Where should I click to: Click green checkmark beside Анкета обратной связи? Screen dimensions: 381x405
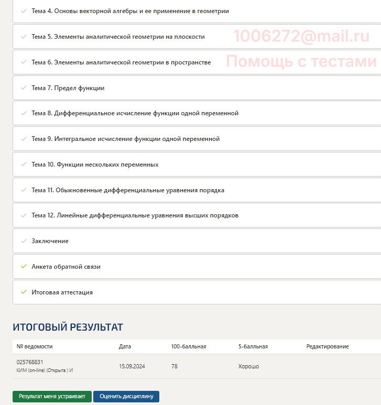point(24,267)
